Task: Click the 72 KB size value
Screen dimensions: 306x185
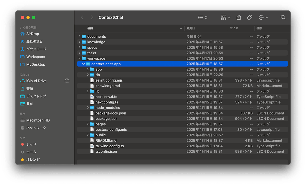Action: pyautogui.click(x=248, y=86)
